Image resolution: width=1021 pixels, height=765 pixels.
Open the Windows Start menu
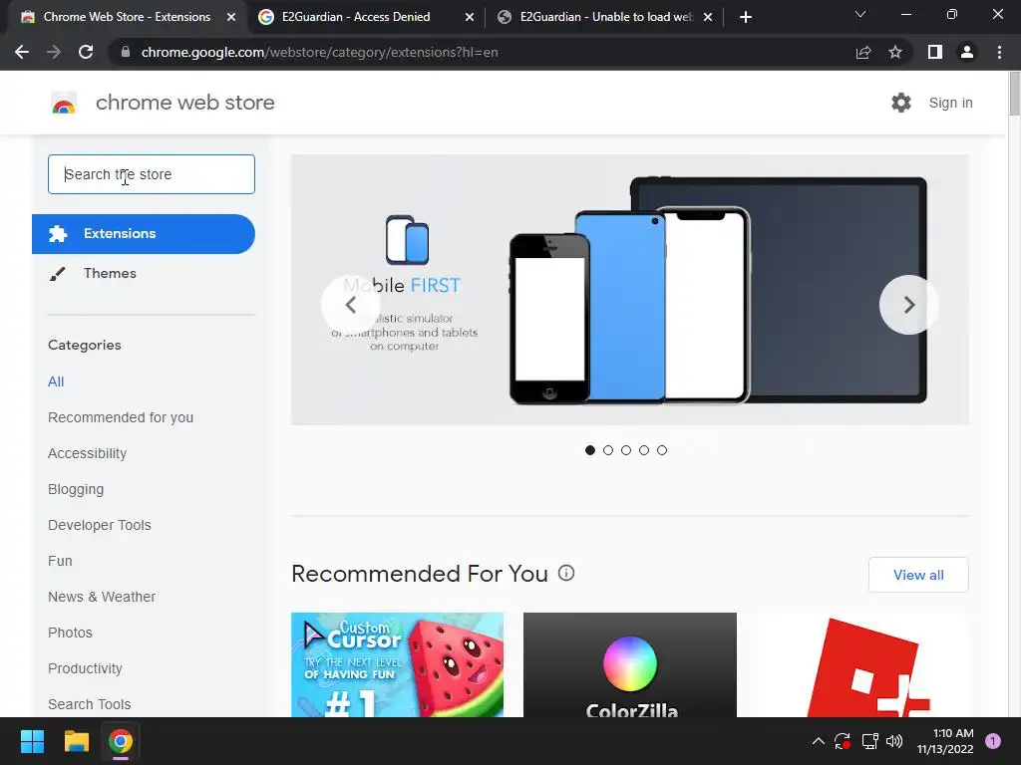[32, 741]
